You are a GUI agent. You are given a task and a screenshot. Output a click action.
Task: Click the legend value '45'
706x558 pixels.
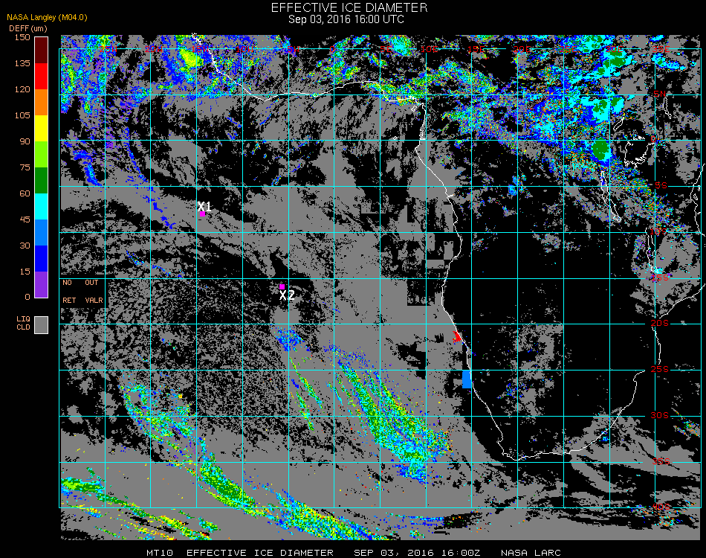[x=25, y=219]
